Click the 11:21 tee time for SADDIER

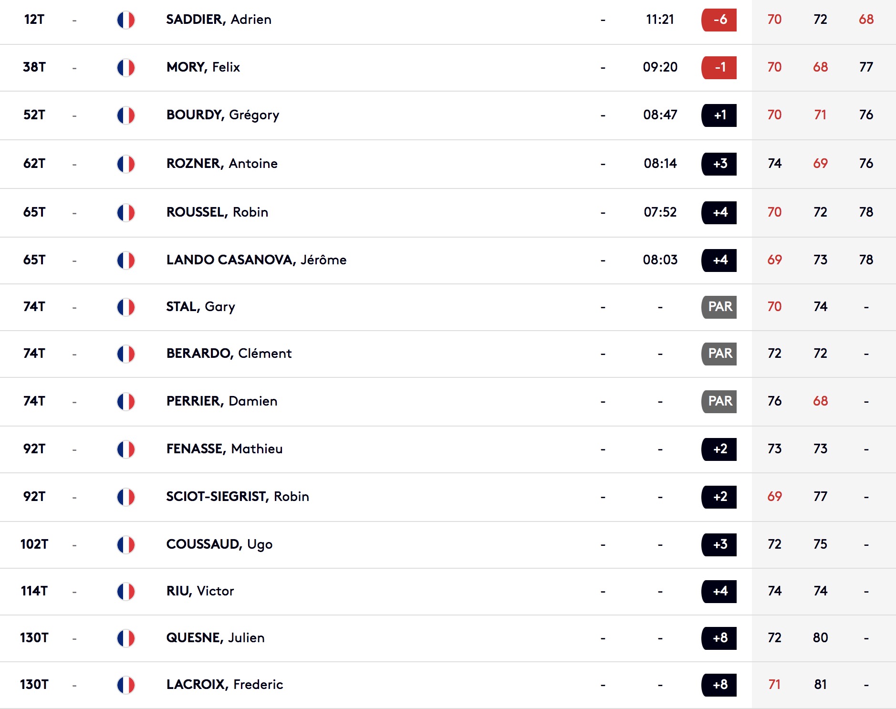tap(660, 20)
